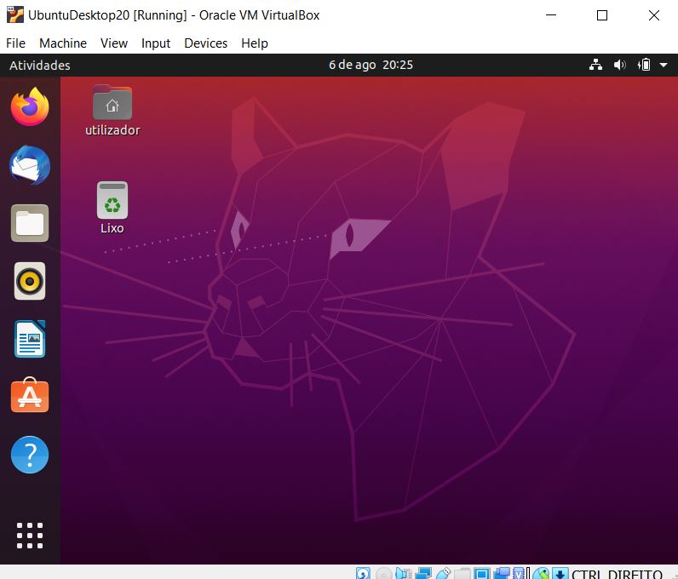Click the mouse integration status icon
Image resolution: width=678 pixels, height=579 pixels.
(x=541, y=573)
